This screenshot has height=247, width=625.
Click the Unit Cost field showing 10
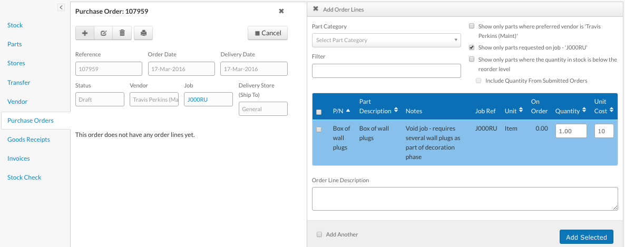[x=604, y=131]
